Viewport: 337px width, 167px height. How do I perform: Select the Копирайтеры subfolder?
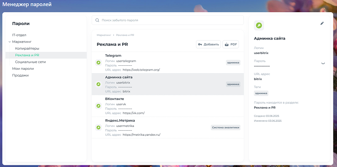tap(27, 48)
